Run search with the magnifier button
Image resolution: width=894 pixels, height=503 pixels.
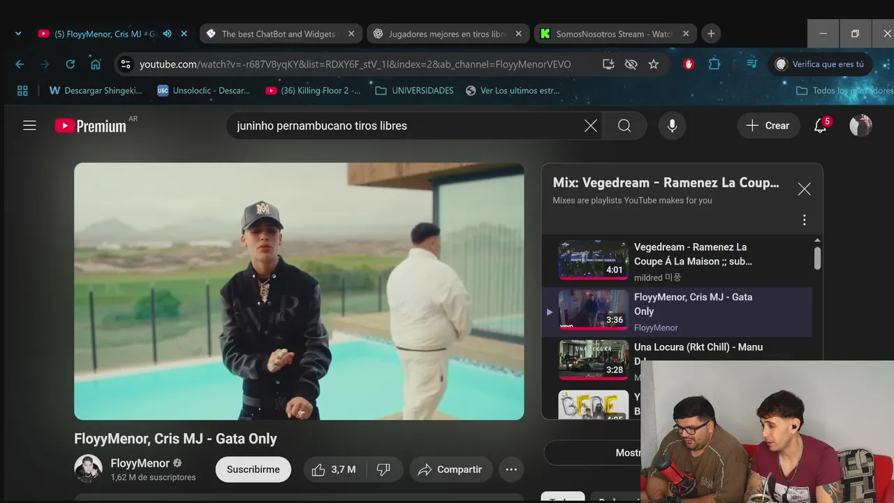pyautogui.click(x=624, y=126)
